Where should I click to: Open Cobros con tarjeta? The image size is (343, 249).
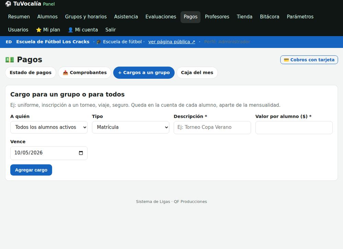tap(309, 60)
